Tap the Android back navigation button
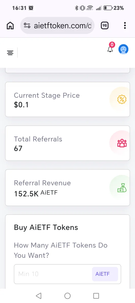Image resolution: width=135 pixels, height=303 pixels. 38,296
